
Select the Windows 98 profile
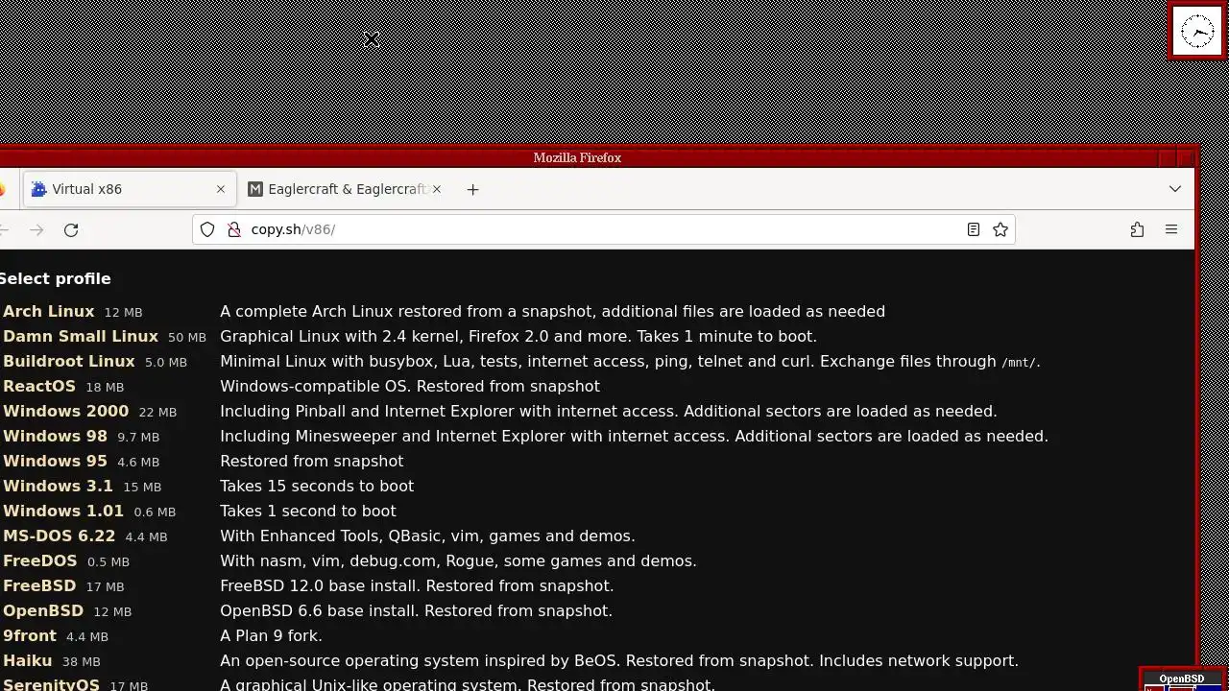55,436
